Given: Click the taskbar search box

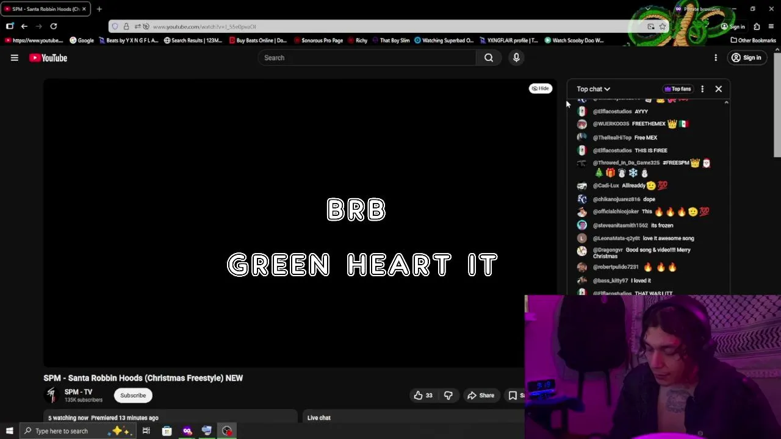Looking at the screenshot, I should pos(77,431).
